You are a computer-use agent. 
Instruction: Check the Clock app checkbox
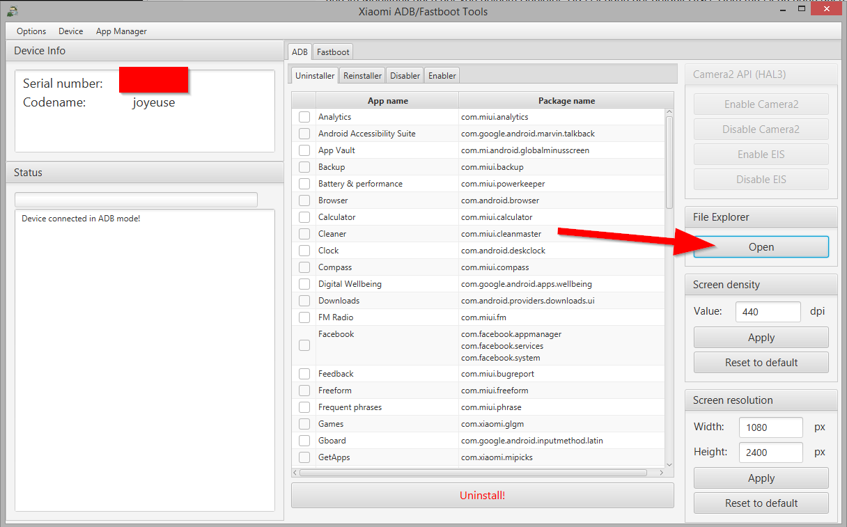coord(304,251)
